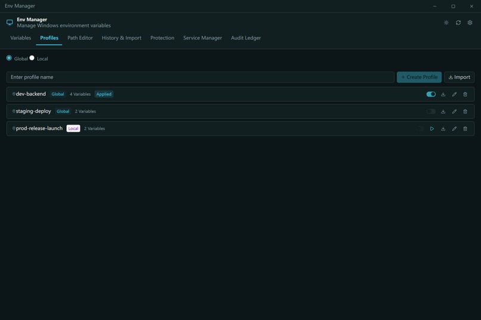481x320 pixels.
Task: Click the Import button
Action: pyautogui.click(x=460, y=77)
